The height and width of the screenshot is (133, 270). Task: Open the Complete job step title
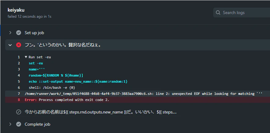pos(37,124)
